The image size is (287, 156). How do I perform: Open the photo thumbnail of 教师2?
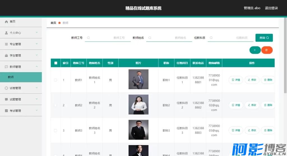click(138, 105)
